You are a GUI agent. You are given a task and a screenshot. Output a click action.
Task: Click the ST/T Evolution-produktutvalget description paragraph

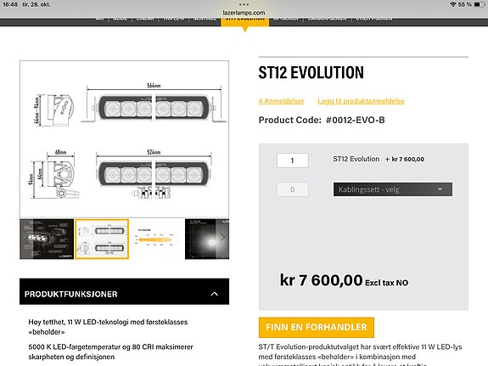point(360,355)
